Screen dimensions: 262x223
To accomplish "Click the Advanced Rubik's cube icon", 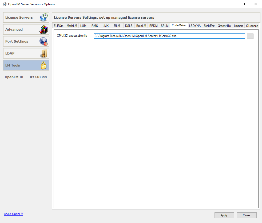I will tap(43, 30).
